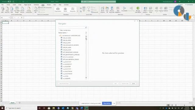Click the Flash Fill icon

(107, 10)
